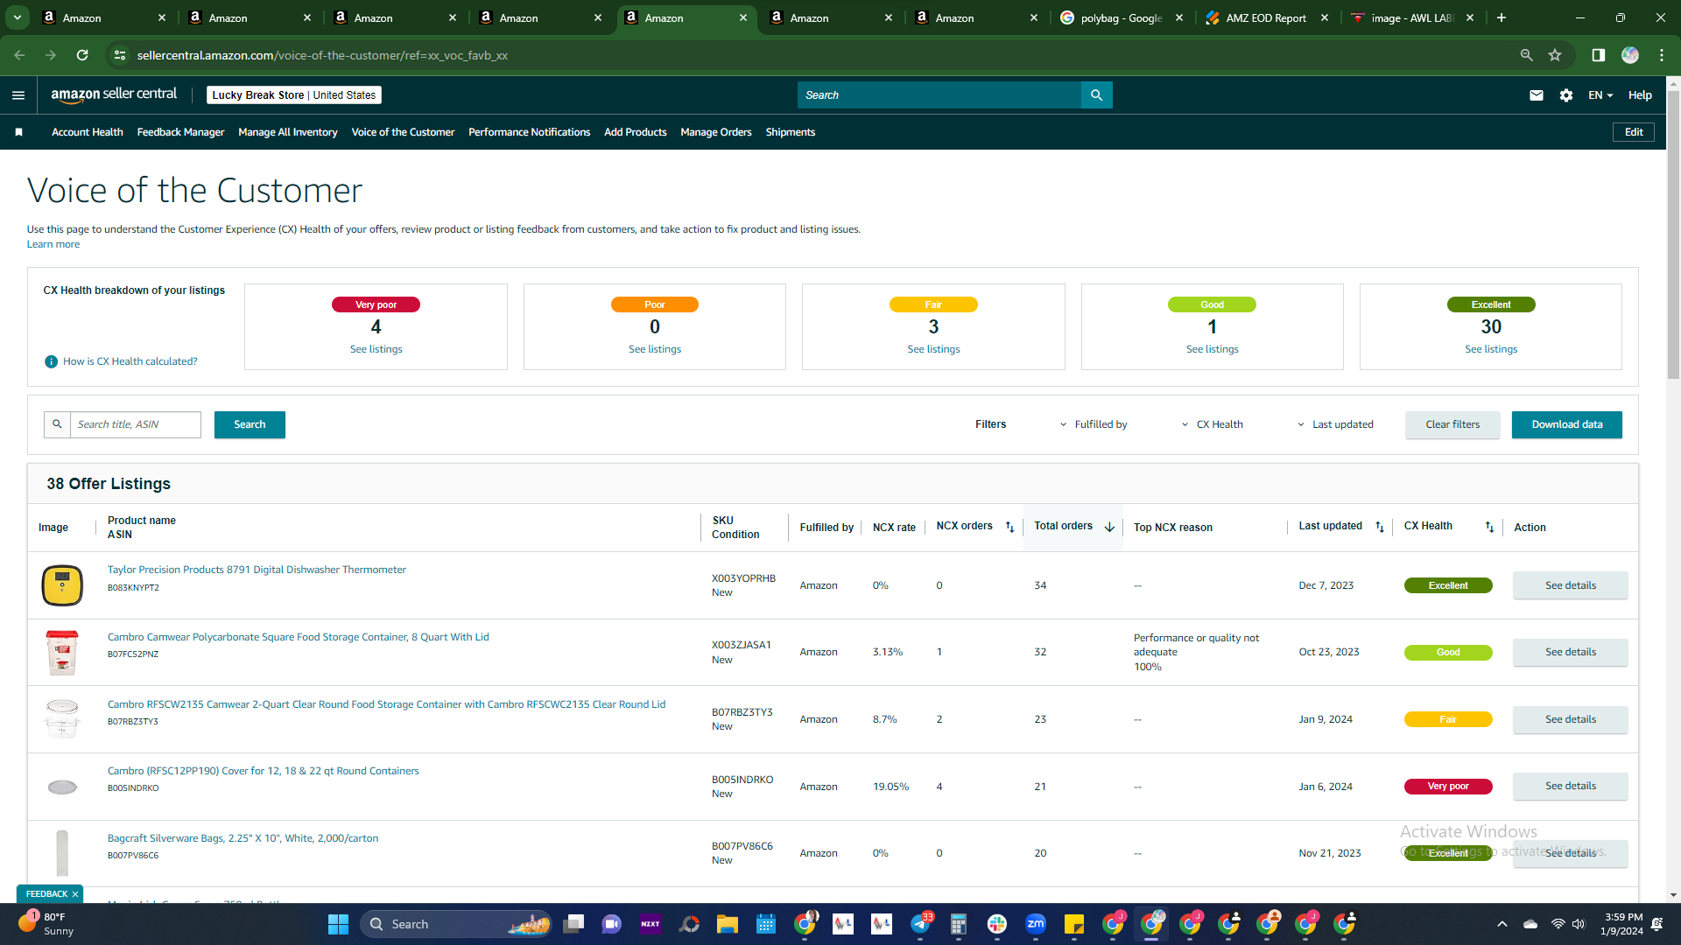
Task: Open Manage Orders menu item
Action: coord(716,132)
